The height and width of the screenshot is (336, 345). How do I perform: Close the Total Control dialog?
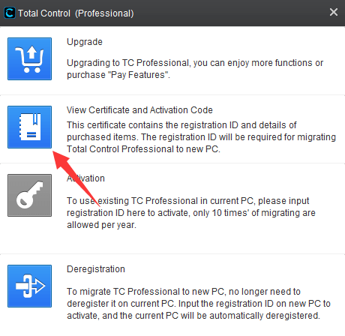pyautogui.click(x=334, y=12)
